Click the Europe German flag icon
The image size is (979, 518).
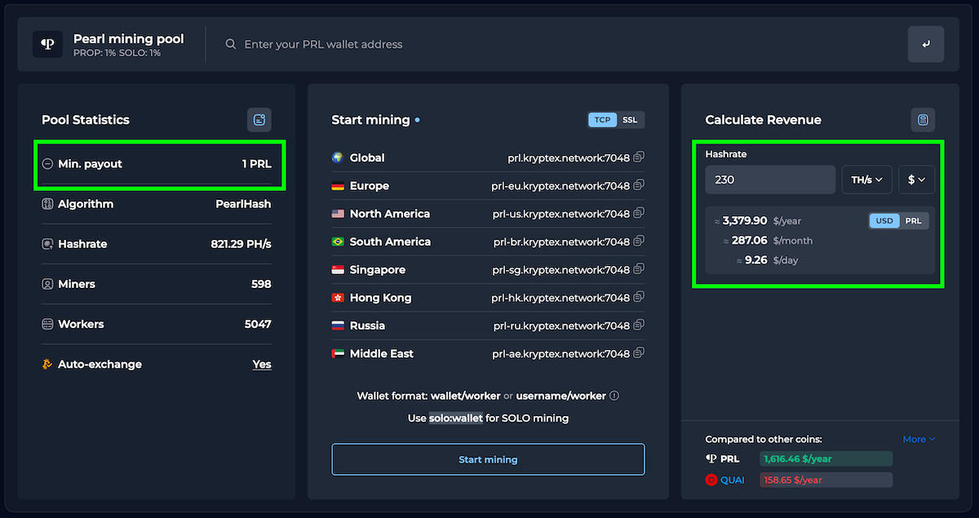pos(338,185)
